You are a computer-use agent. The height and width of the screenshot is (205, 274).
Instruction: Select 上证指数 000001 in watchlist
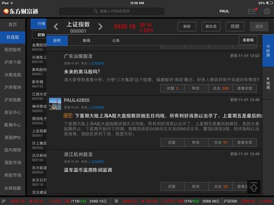coord(39,133)
